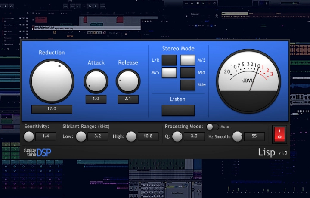Click the Release knob

tap(128, 81)
